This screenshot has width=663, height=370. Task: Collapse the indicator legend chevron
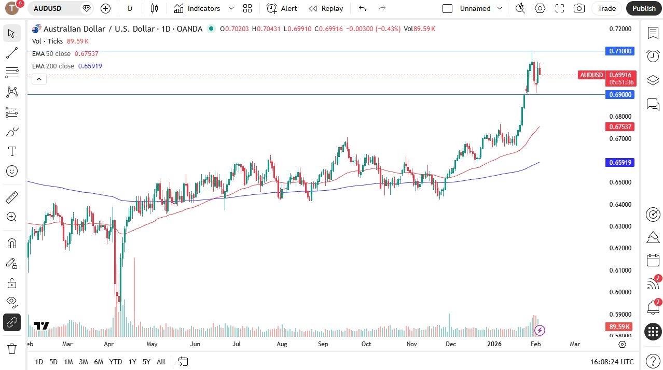point(39,79)
